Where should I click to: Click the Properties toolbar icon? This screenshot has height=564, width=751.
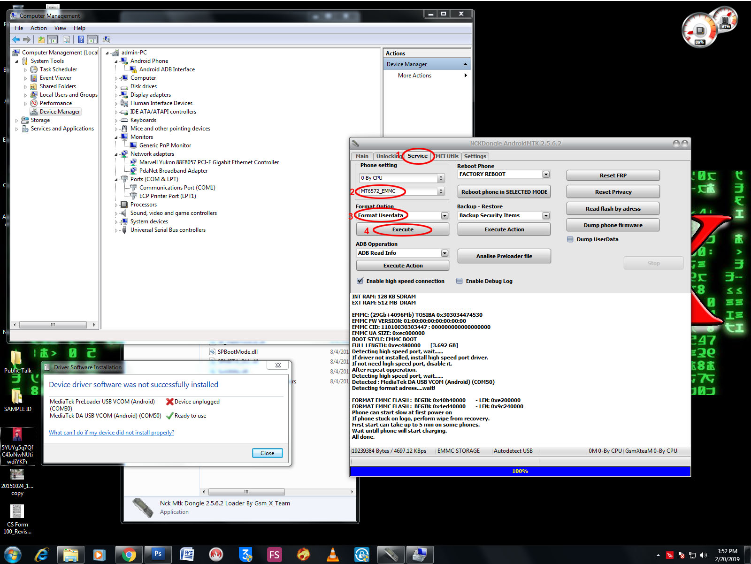click(x=66, y=39)
